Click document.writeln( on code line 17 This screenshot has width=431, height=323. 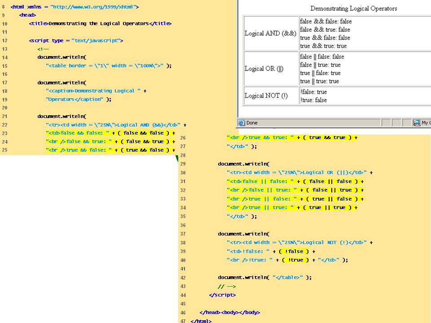coord(62,83)
